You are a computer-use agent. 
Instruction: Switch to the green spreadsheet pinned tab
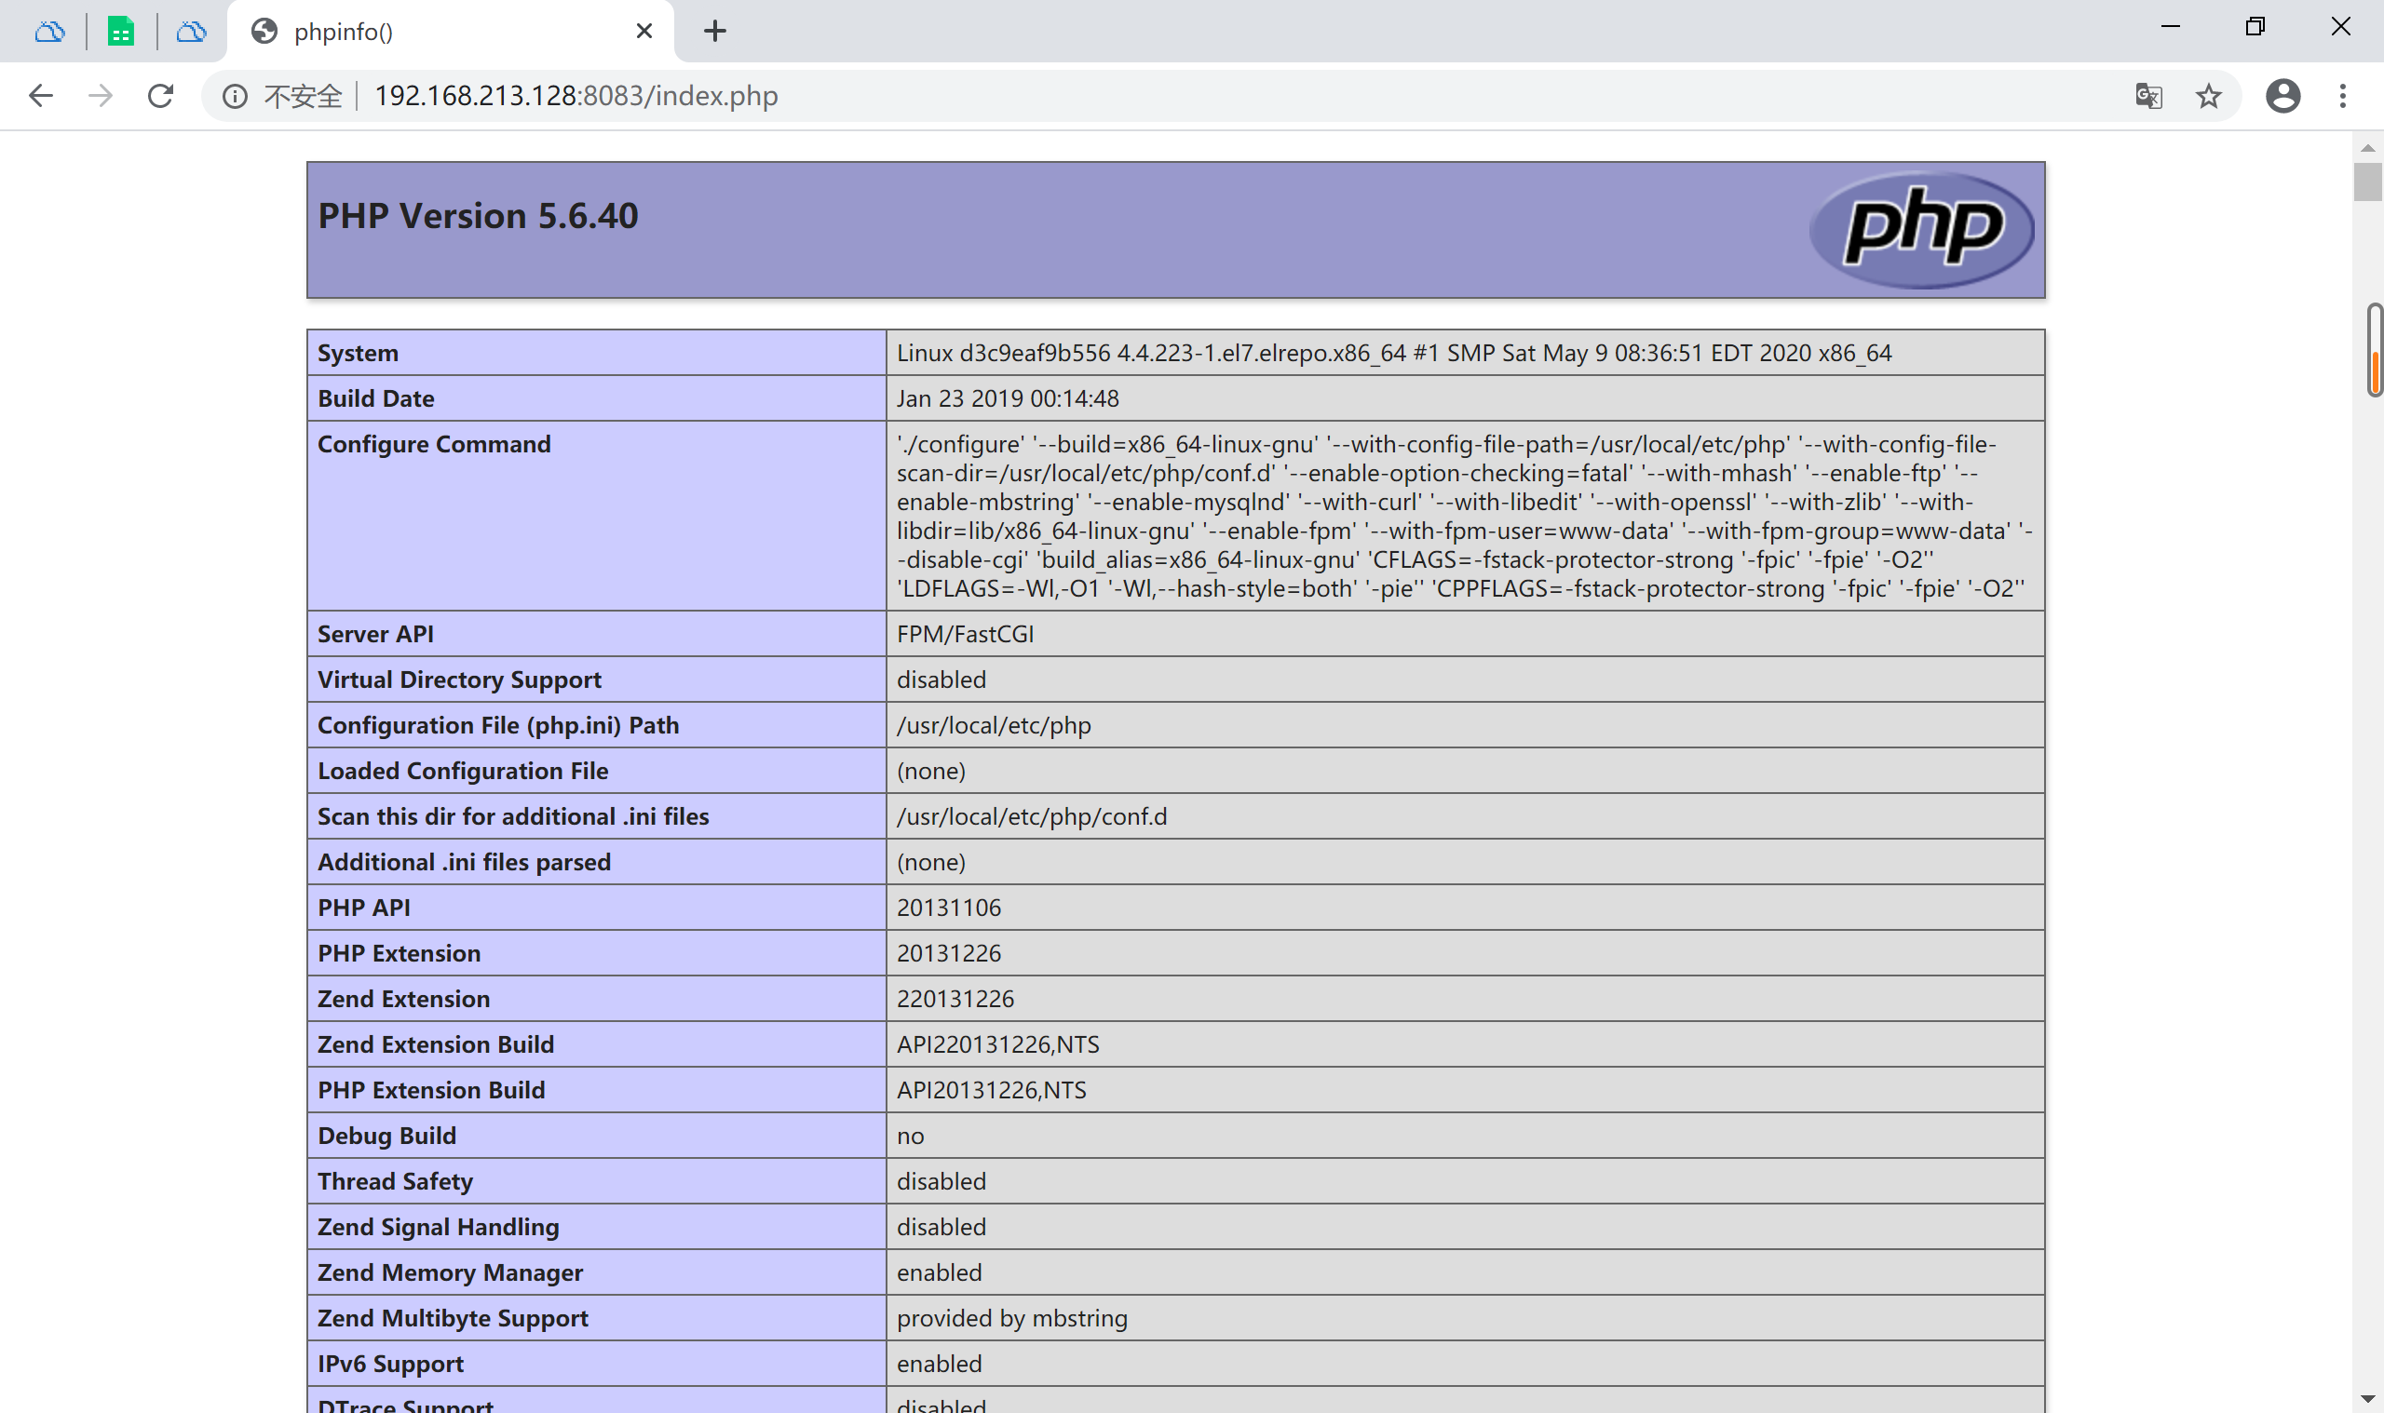pos(121,32)
